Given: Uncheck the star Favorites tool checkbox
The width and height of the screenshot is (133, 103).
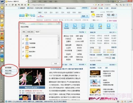Looking at the screenshot, I should (x=23, y=39).
